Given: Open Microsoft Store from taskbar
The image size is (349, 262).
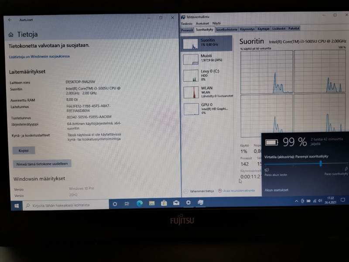Looking at the screenshot, I should point(164,203).
